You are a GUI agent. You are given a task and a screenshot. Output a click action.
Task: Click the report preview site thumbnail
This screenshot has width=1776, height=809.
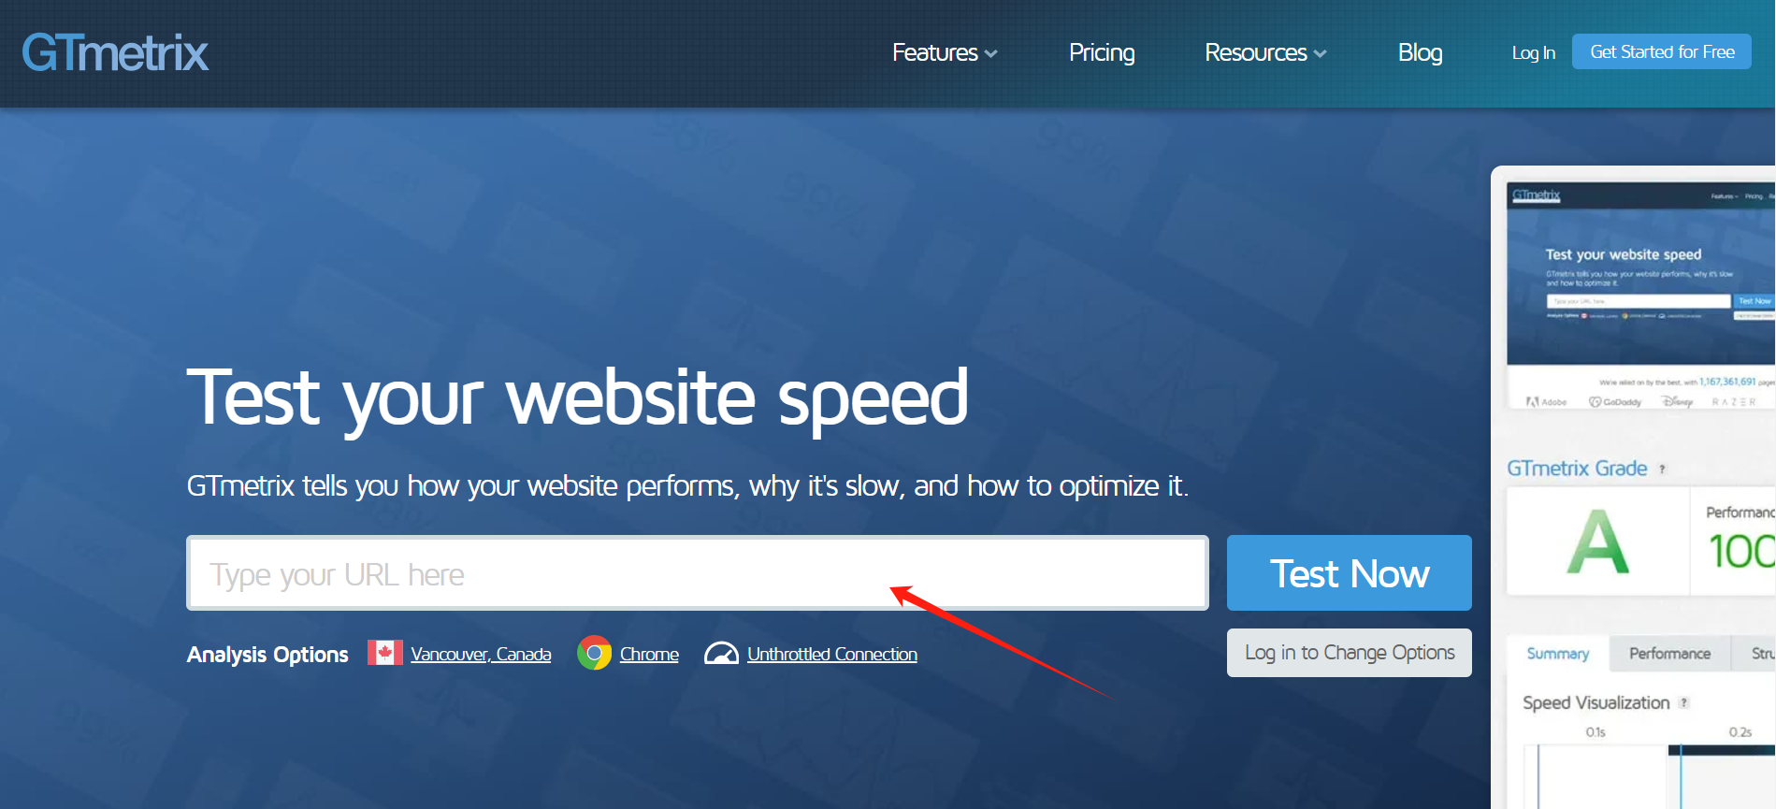point(1641,296)
